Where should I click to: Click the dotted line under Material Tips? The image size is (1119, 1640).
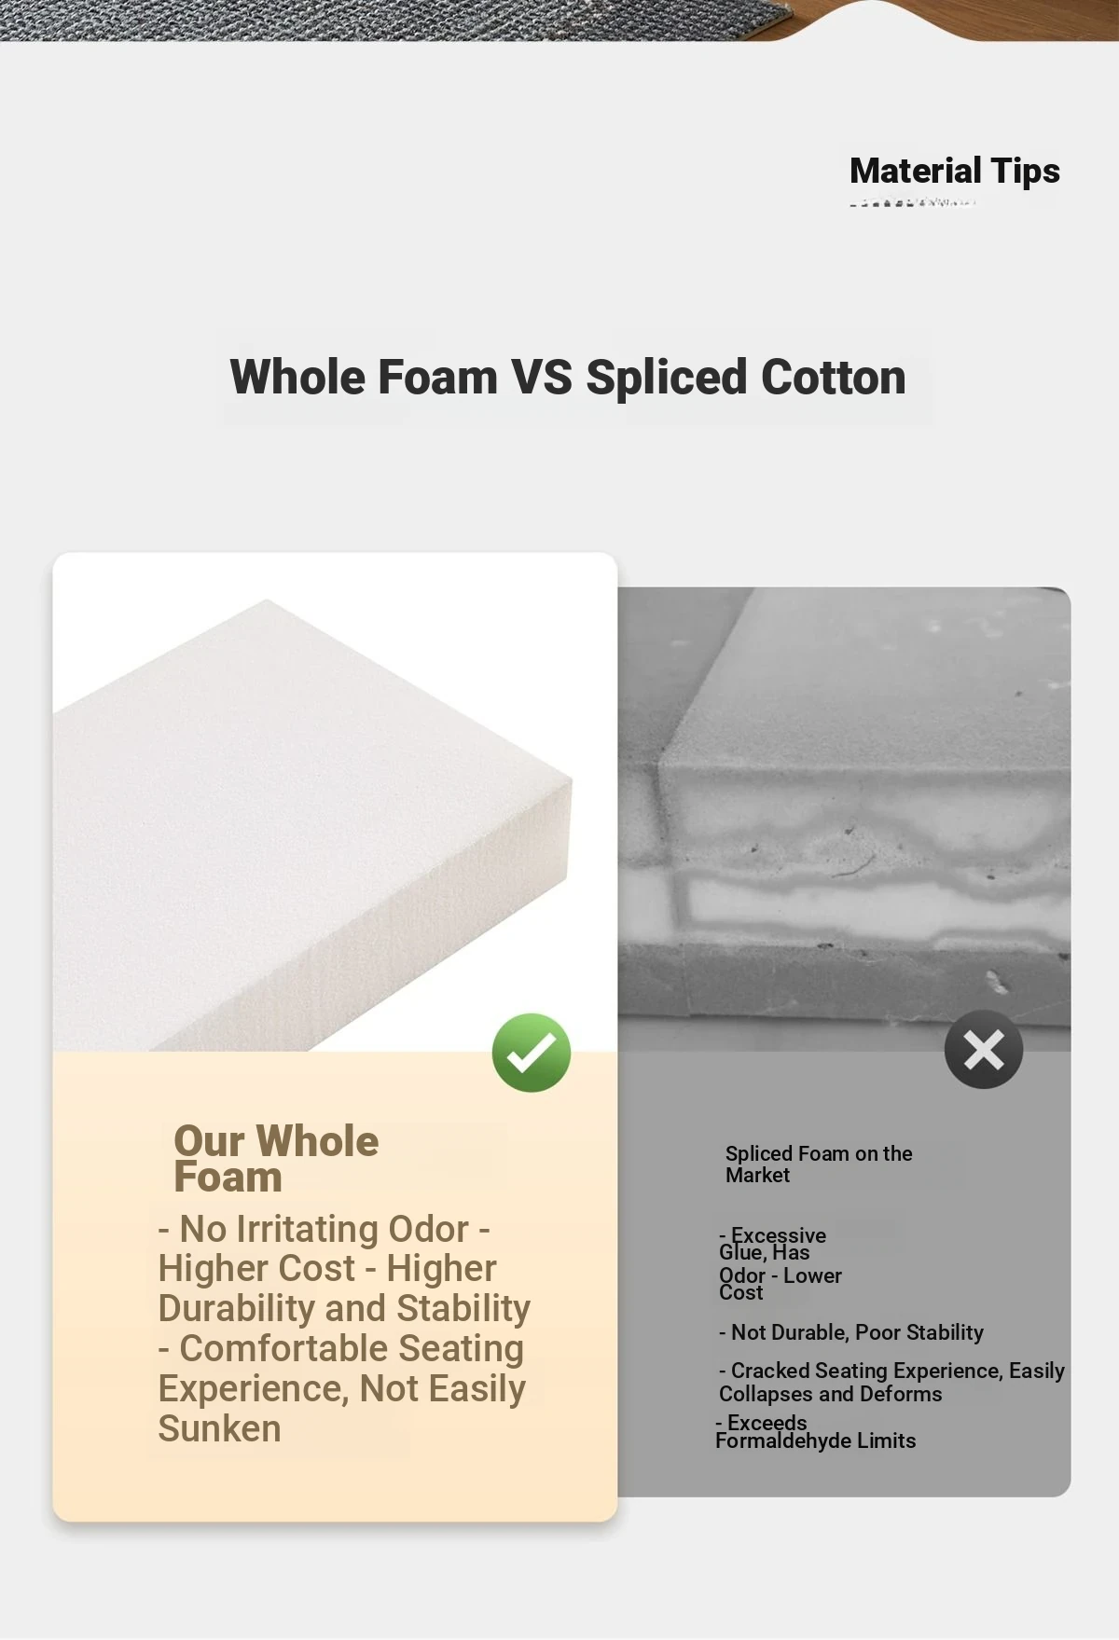[x=912, y=202]
